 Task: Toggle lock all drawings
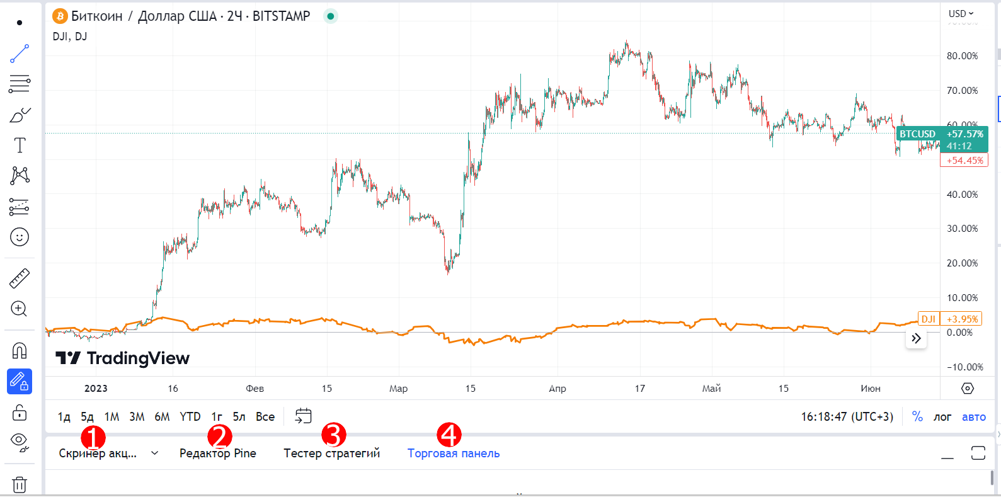coord(20,413)
